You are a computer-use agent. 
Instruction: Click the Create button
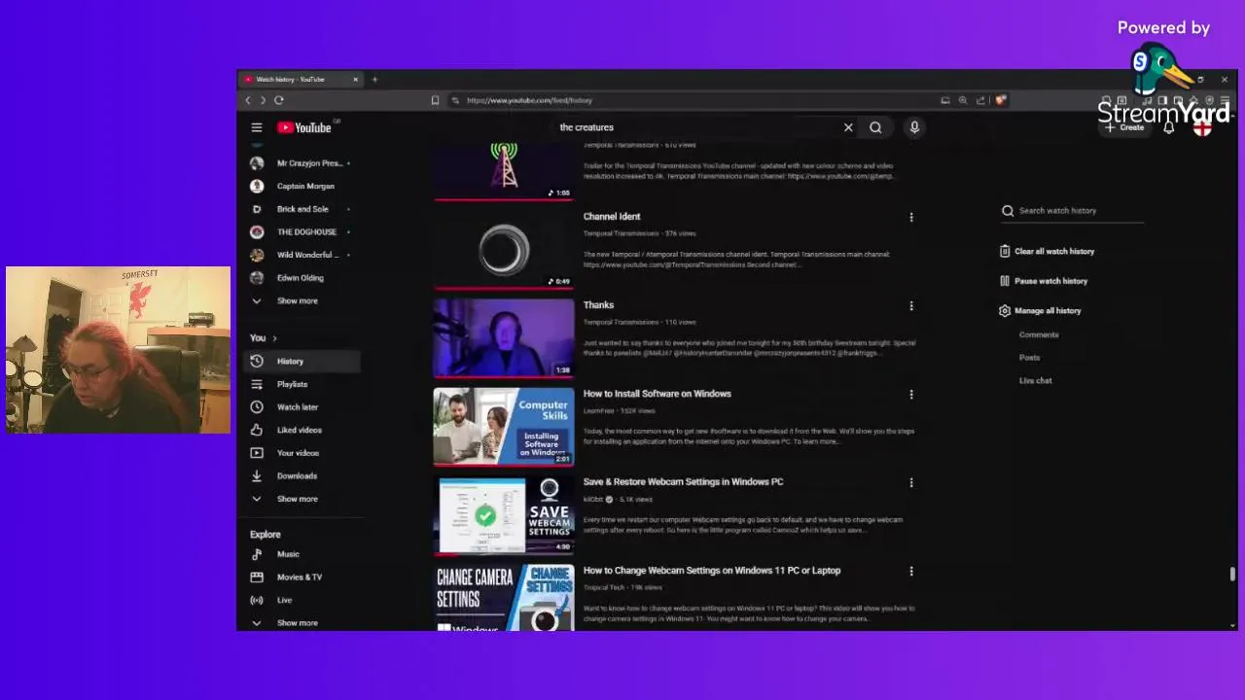pyautogui.click(x=1125, y=127)
